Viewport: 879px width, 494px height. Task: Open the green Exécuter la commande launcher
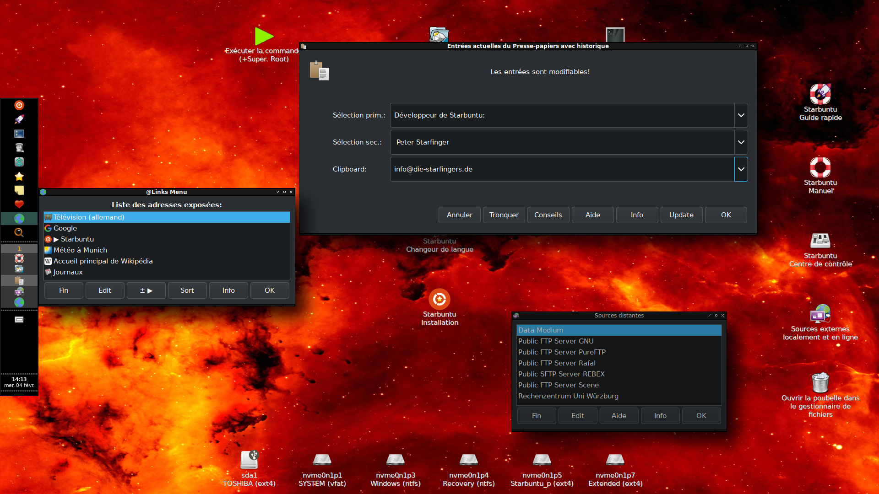[264, 36]
